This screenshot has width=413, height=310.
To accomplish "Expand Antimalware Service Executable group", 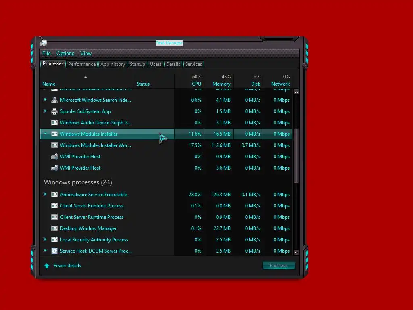I will pos(45,194).
